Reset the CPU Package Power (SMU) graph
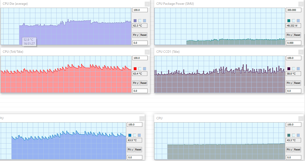The image size is (305, 161). 297,35
